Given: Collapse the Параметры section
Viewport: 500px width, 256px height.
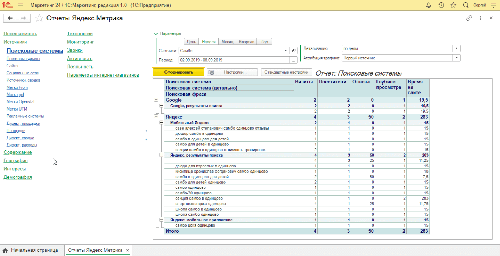Looking at the screenshot, I should tap(156, 34).
